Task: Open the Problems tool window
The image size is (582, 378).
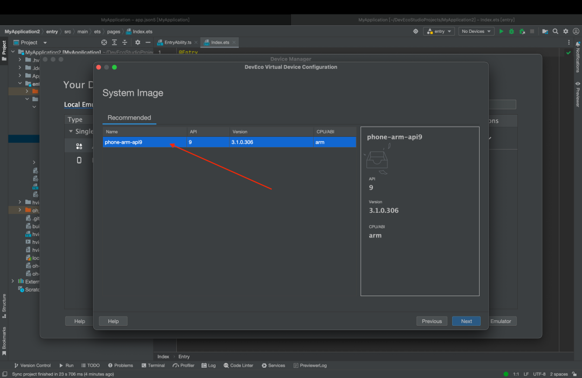Action: pos(120,366)
